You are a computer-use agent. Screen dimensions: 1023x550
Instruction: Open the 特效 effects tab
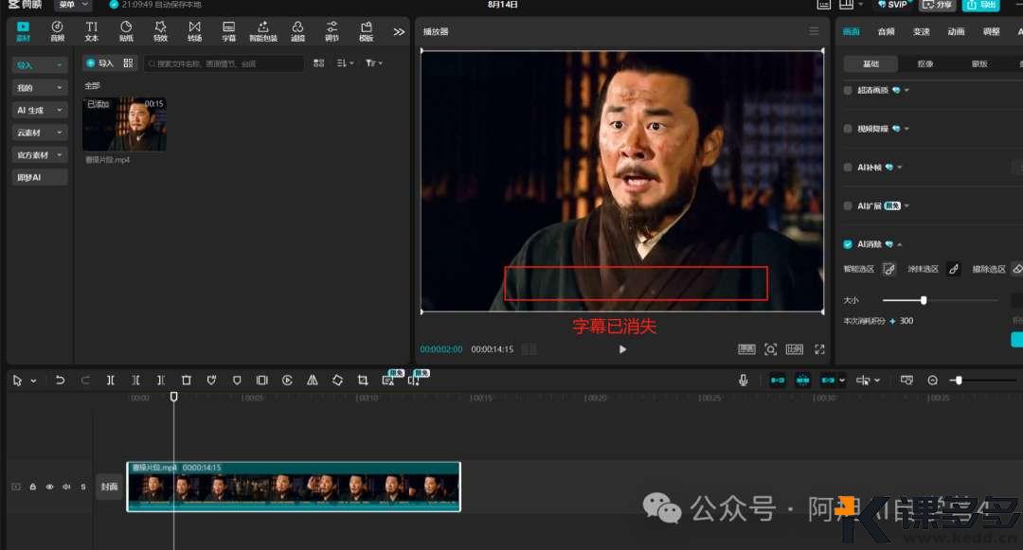(x=160, y=31)
